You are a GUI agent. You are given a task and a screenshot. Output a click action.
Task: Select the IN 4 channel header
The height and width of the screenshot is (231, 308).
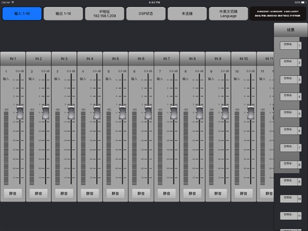coord(90,59)
